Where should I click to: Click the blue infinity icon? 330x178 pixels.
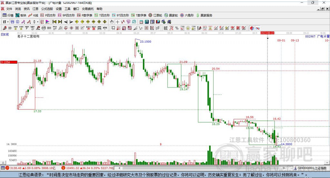(x=257, y=28)
